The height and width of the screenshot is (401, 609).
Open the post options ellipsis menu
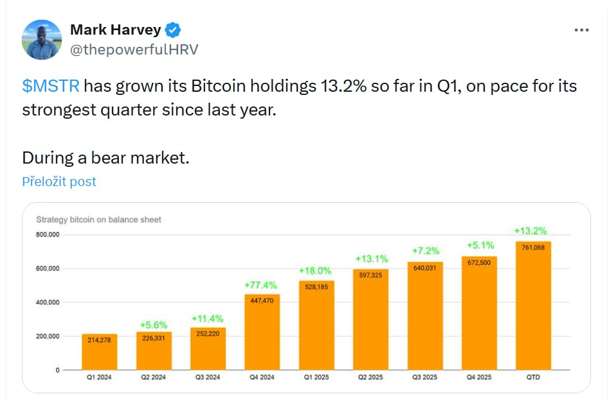(x=582, y=29)
